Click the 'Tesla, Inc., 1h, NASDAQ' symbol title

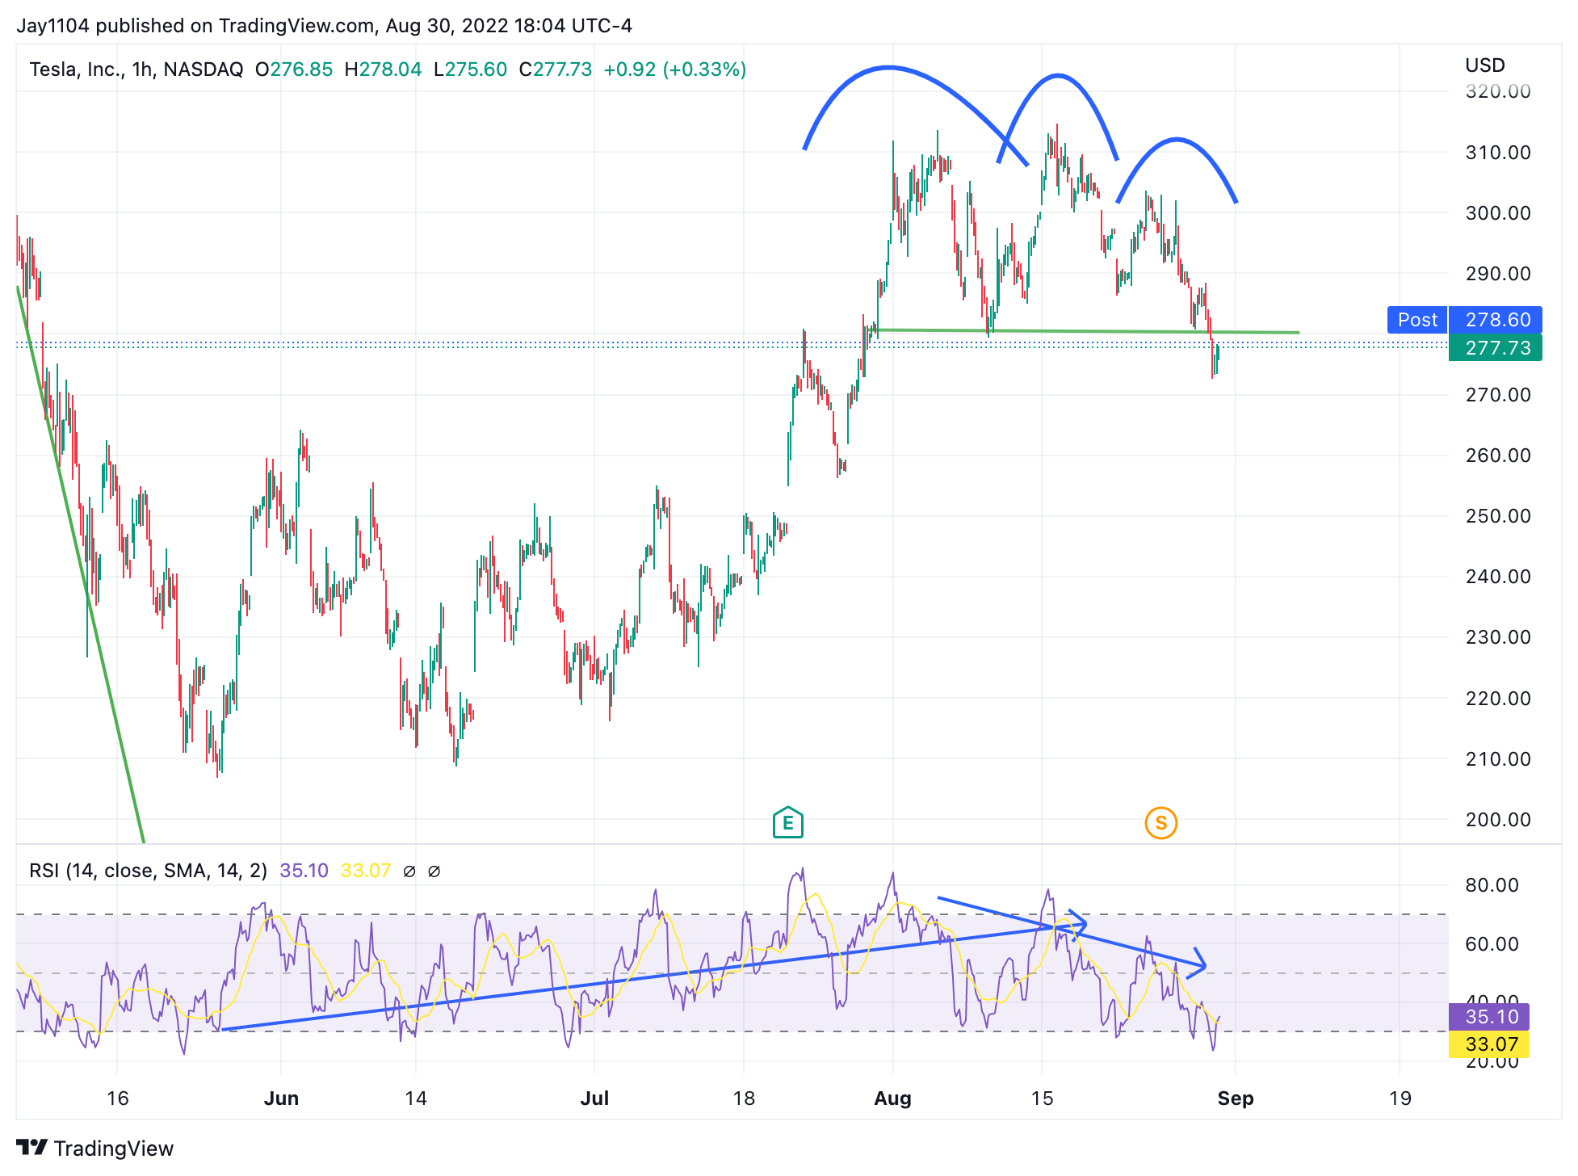(x=136, y=69)
